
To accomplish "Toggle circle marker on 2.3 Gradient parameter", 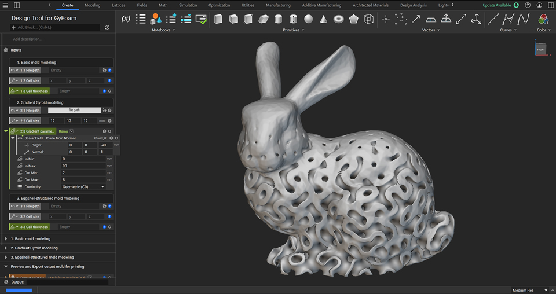I will click(x=109, y=131).
